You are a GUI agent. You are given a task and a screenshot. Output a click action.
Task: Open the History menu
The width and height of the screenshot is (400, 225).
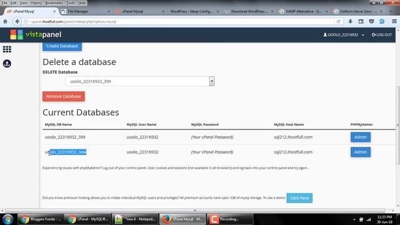pyautogui.click(x=36, y=3)
